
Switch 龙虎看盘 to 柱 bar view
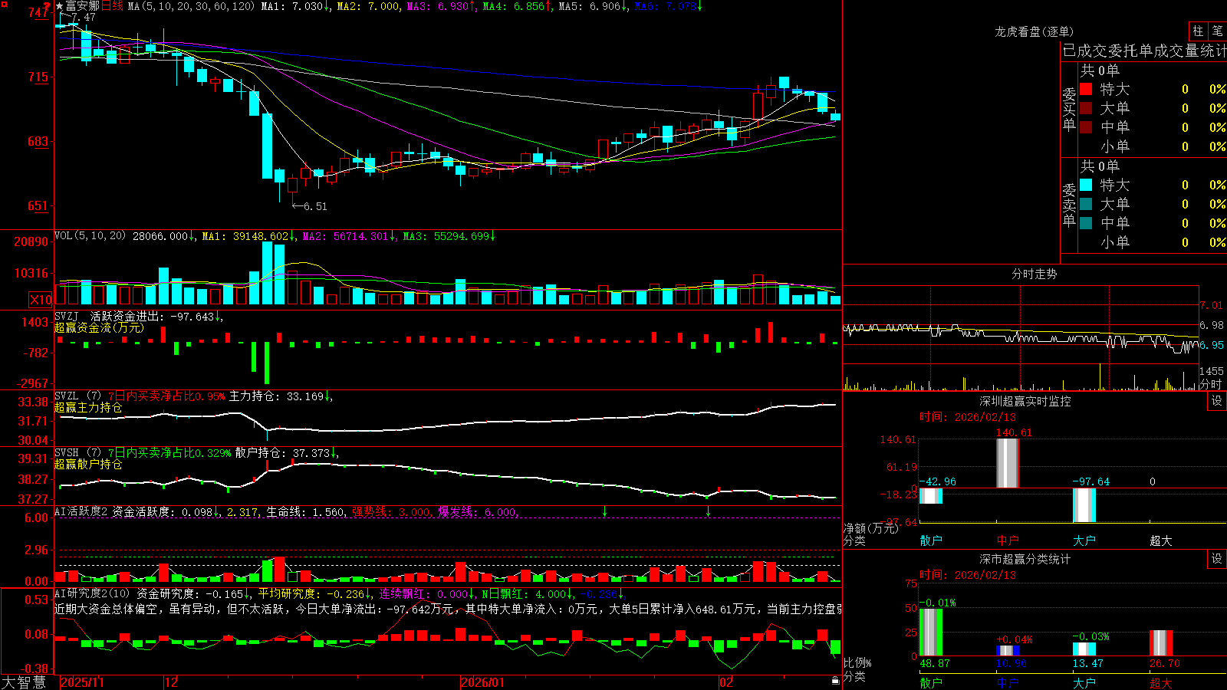1198,31
